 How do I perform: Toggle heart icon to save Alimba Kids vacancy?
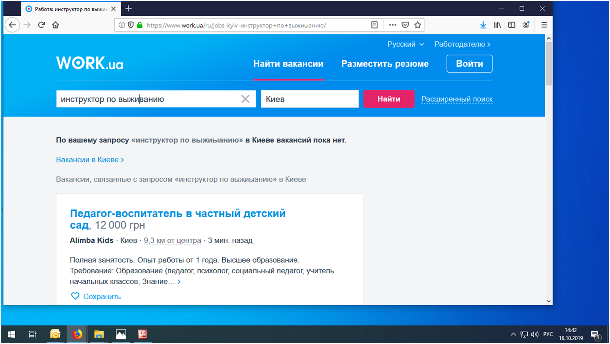point(75,296)
